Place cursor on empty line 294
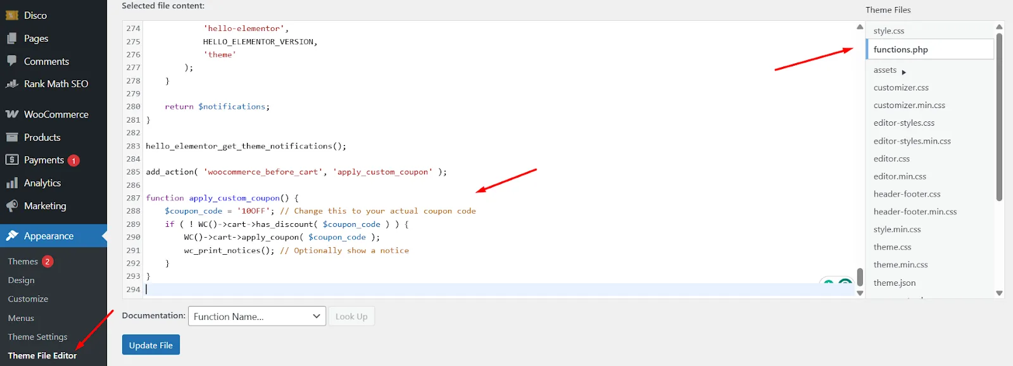The width and height of the screenshot is (1013, 366). click(500, 289)
